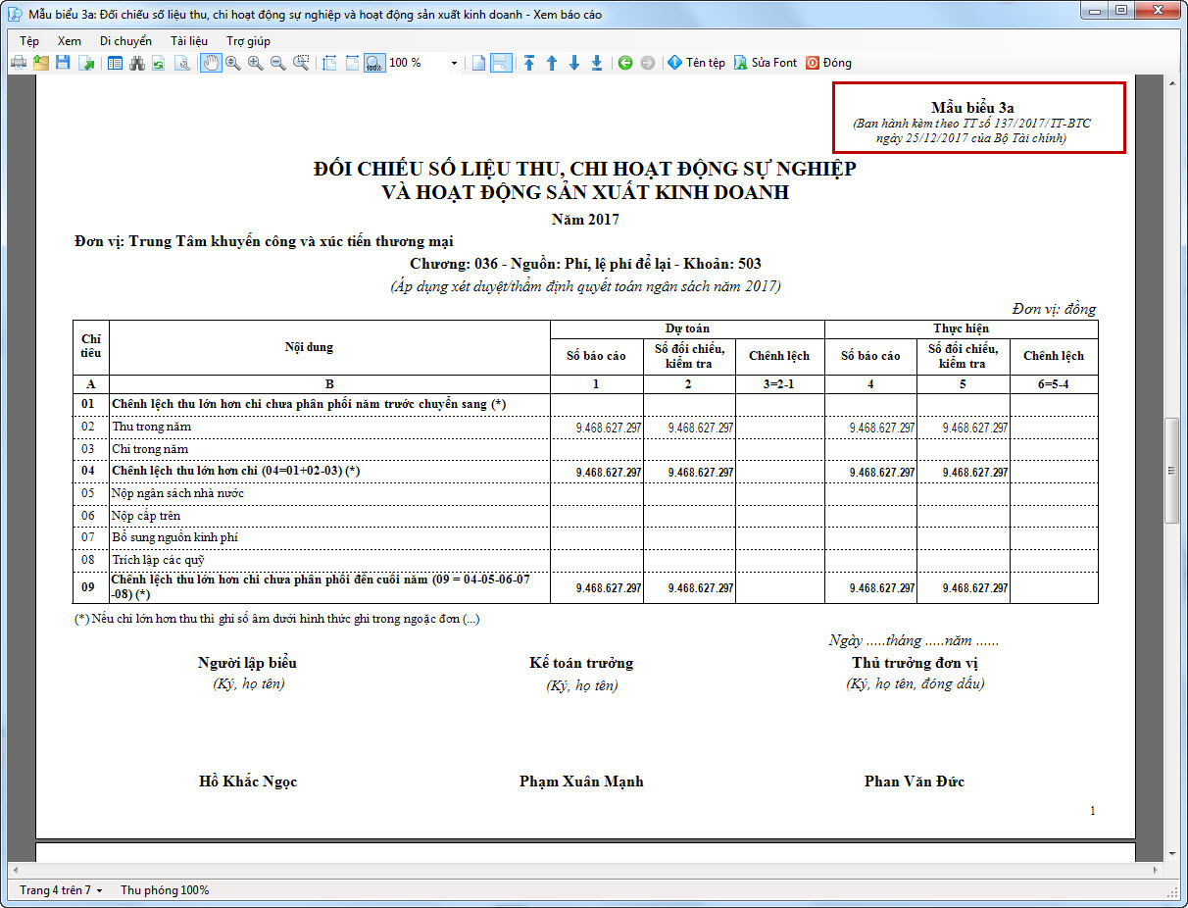Image resolution: width=1188 pixels, height=908 pixels.
Task: Click the open folder icon
Action: click(x=41, y=63)
